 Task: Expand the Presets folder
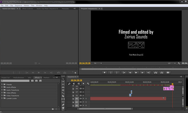click(x=2, y=84)
